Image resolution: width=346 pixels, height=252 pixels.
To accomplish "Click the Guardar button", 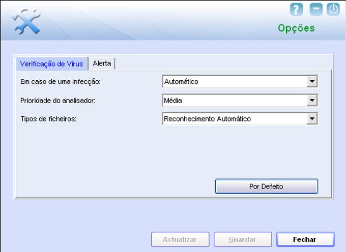I will [x=243, y=239].
